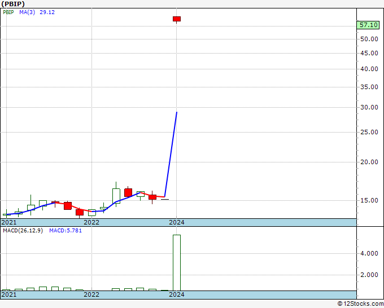This screenshot has height=308, width=384.
Task: Click the 30.00 price axis label
Action: pyautogui.click(x=369, y=107)
